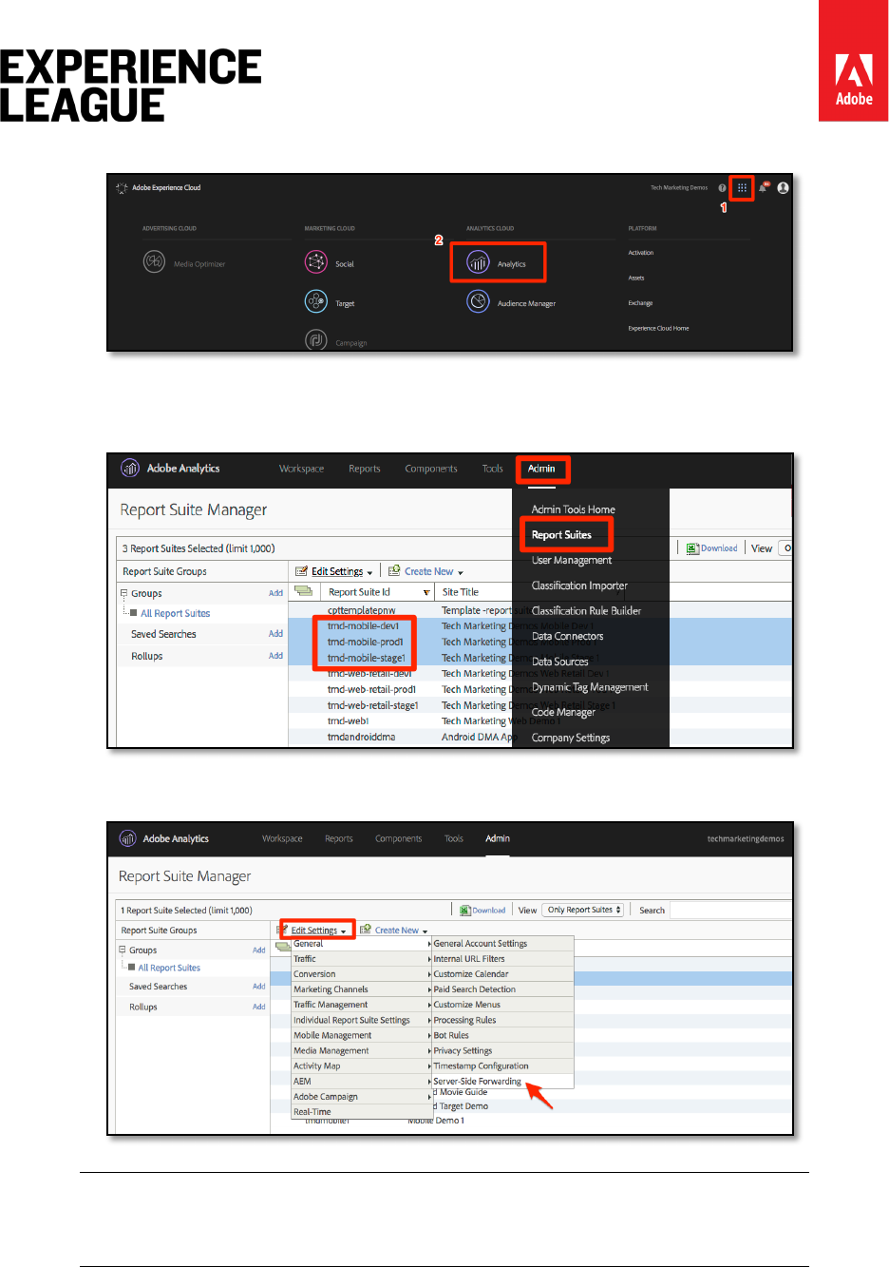Expand the General submenu in Edit Settings
The height and width of the screenshot is (1267, 889).
(361, 944)
